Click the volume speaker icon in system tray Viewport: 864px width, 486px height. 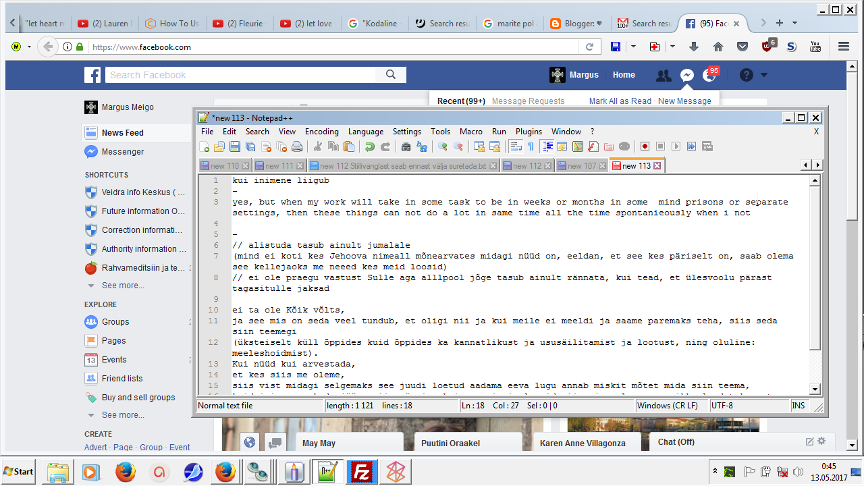[x=798, y=471]
